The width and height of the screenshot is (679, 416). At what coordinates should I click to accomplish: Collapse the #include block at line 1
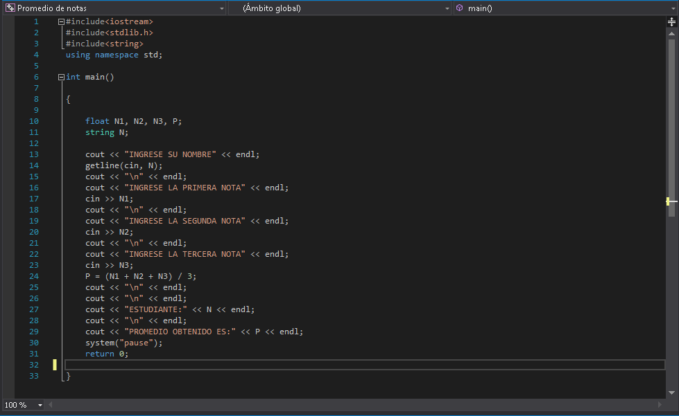coord(61,21)
